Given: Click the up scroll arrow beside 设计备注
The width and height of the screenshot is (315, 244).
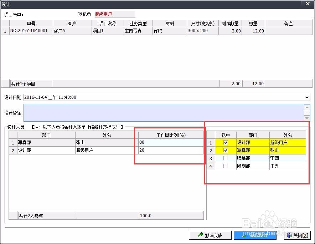Looking at the screenshot, I should pyautogui.click(x=307, y=106).
